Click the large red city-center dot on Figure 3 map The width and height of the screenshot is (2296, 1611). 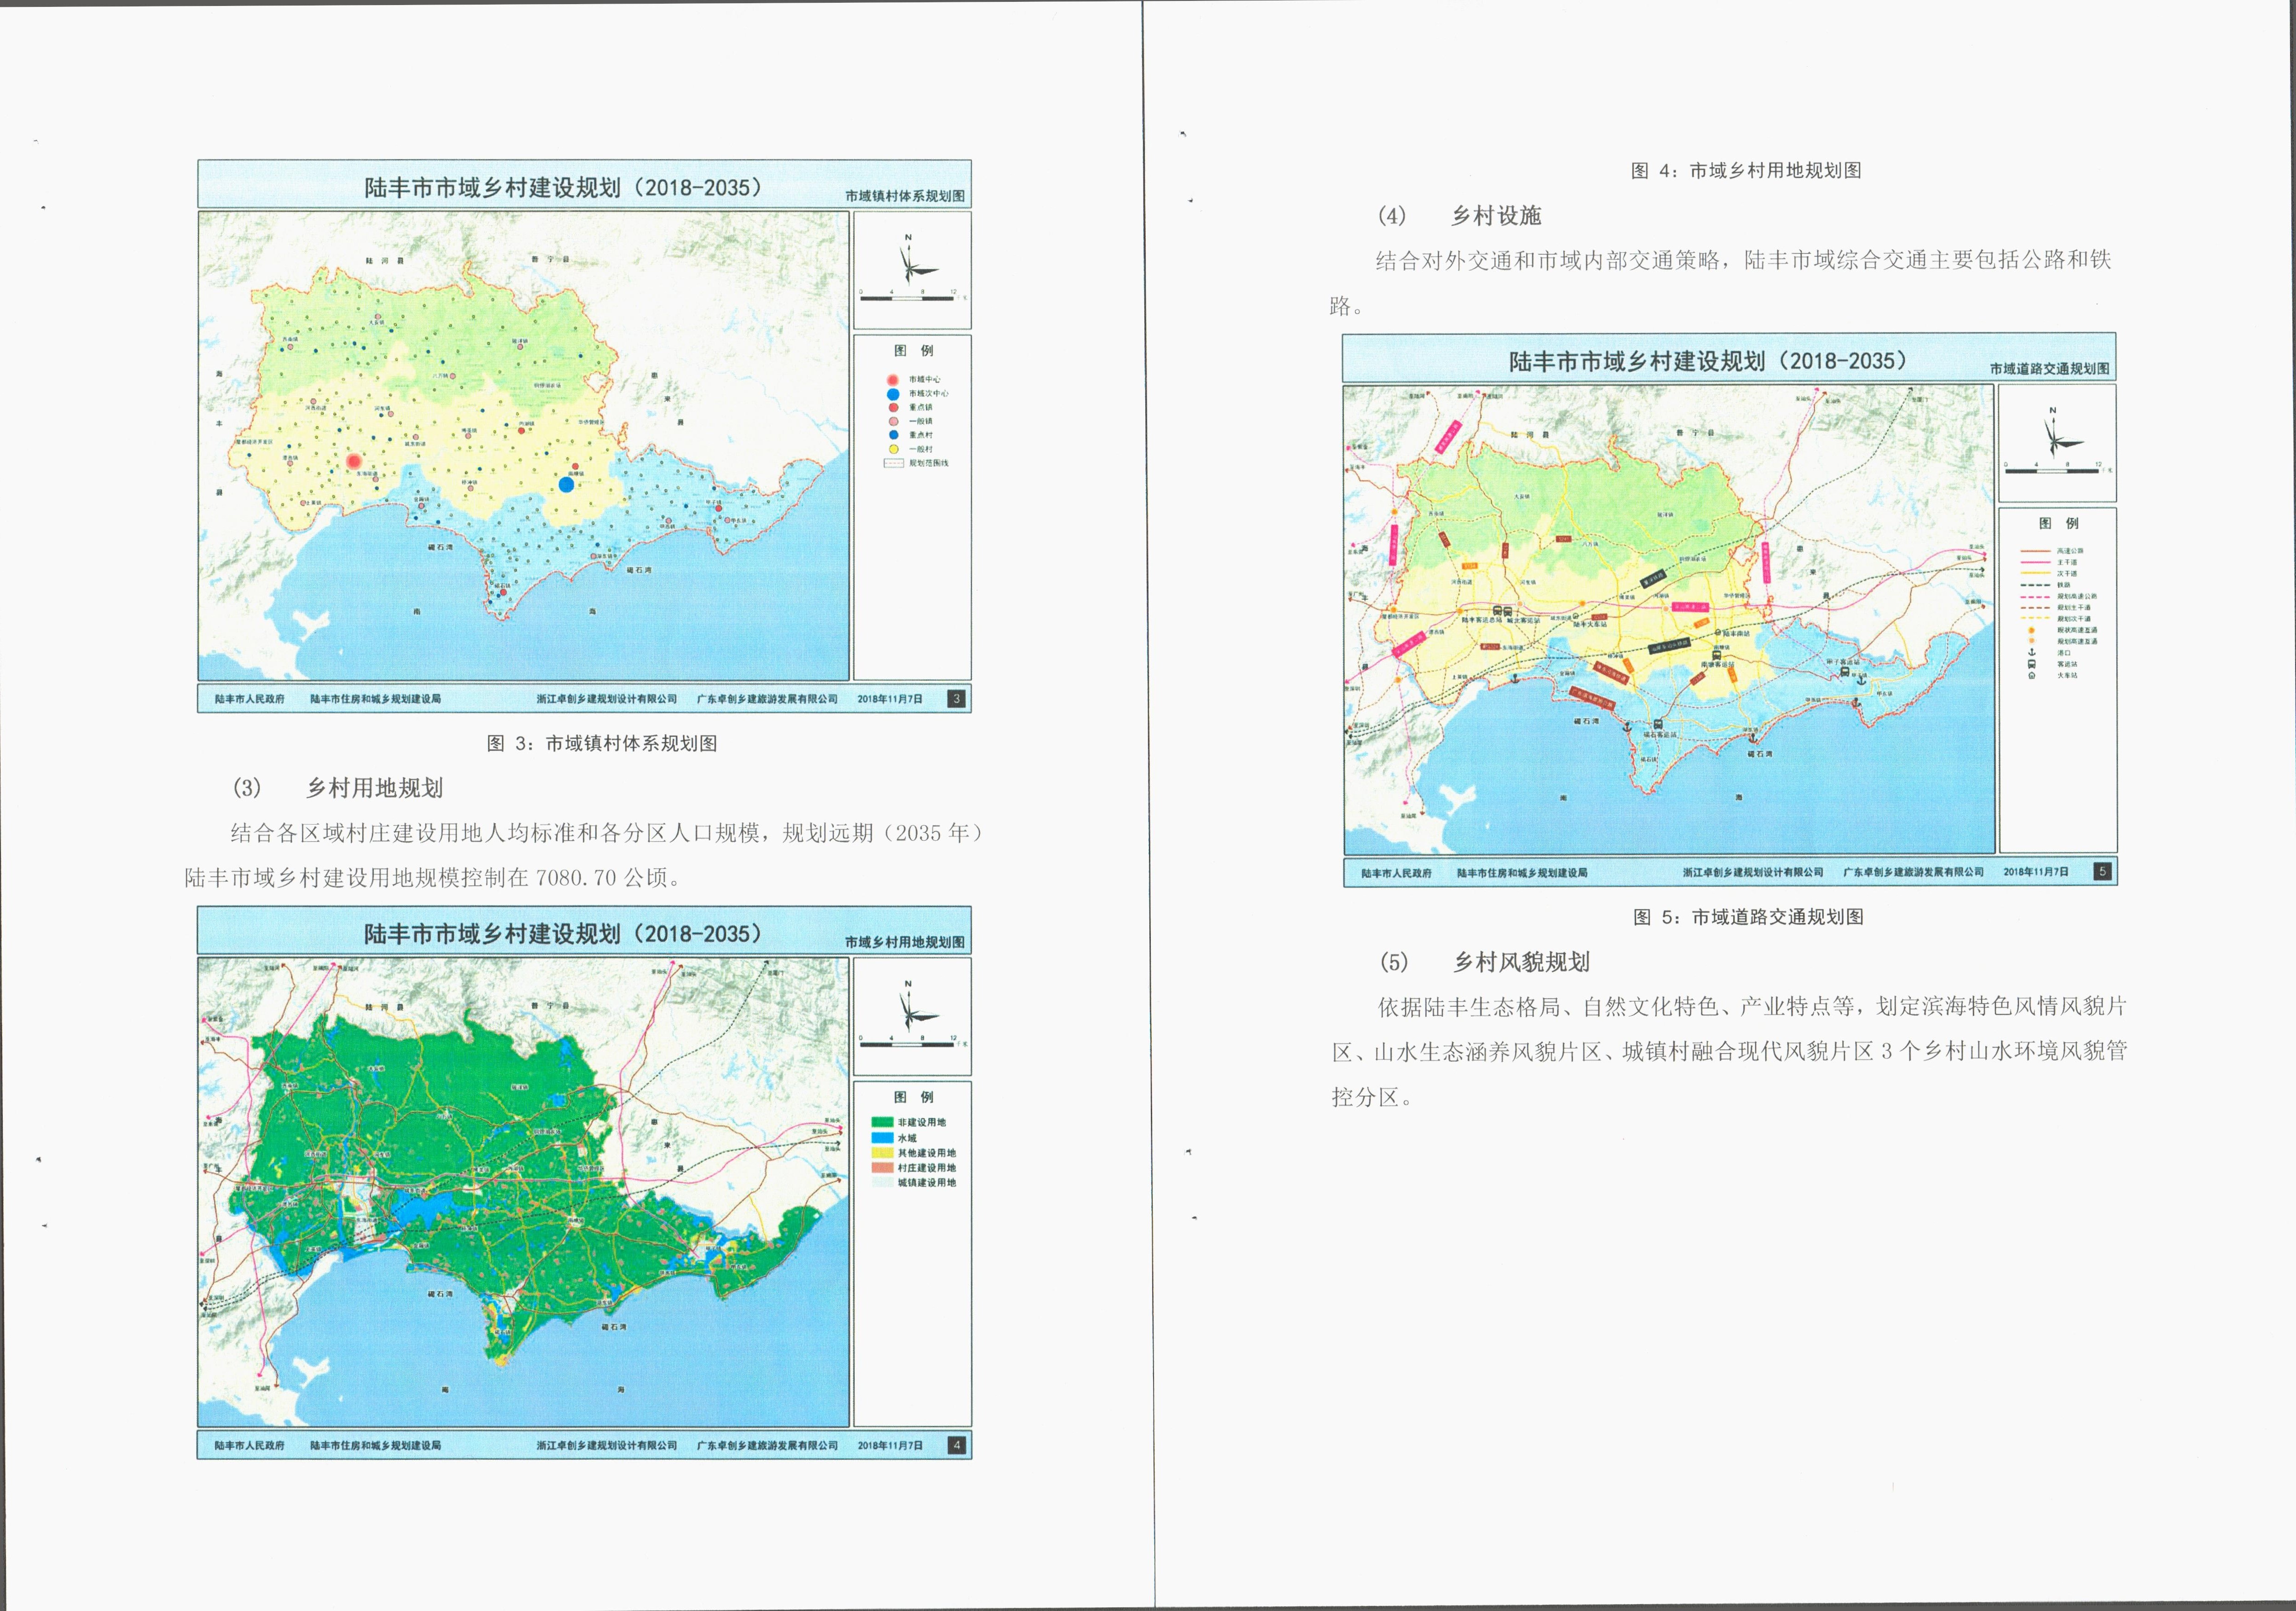pos(354,461)
